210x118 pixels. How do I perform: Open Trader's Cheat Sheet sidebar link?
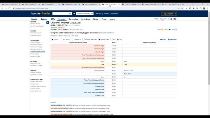pos(38,52)
